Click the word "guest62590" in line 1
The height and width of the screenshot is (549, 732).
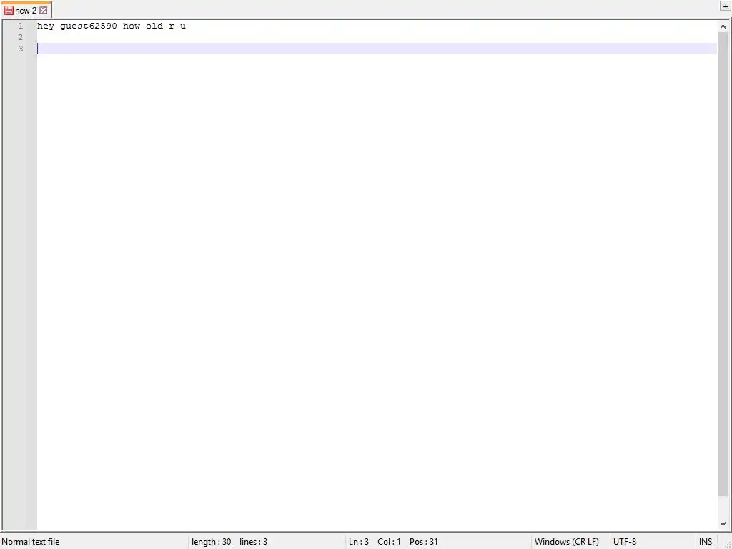(x=89, y=26)
